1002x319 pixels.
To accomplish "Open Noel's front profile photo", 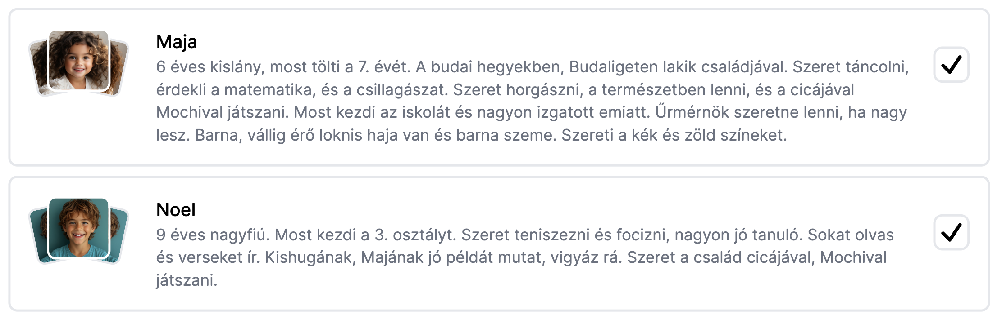I will click(x=78, y=228).
